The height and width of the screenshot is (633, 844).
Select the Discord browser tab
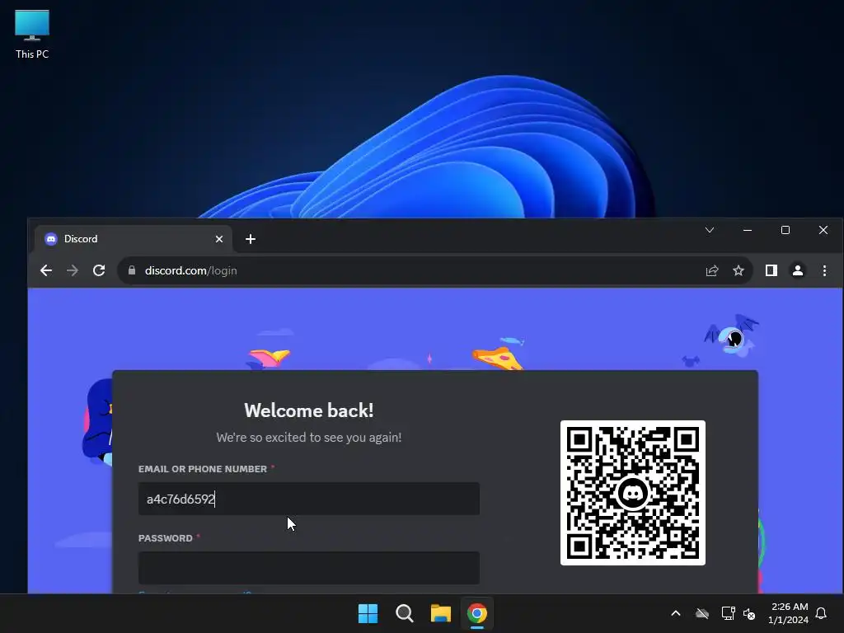[134, 239]
